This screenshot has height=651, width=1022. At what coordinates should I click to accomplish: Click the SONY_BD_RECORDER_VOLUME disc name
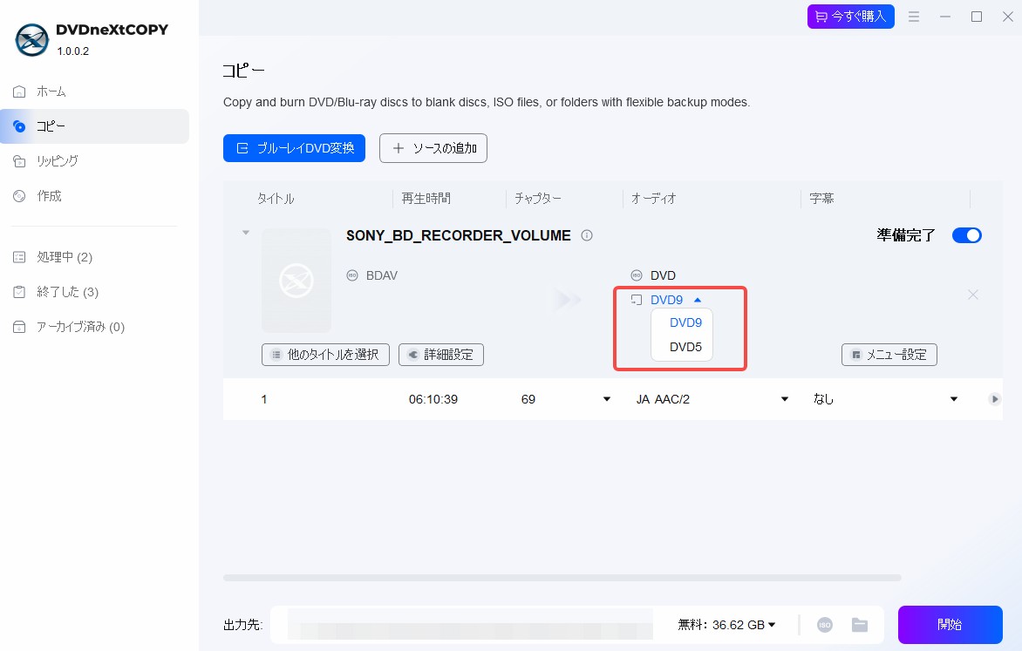[x=458, y=235]
